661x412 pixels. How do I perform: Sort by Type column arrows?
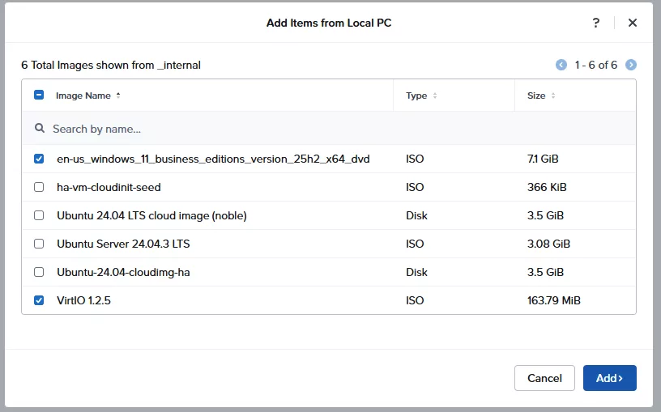435,96
